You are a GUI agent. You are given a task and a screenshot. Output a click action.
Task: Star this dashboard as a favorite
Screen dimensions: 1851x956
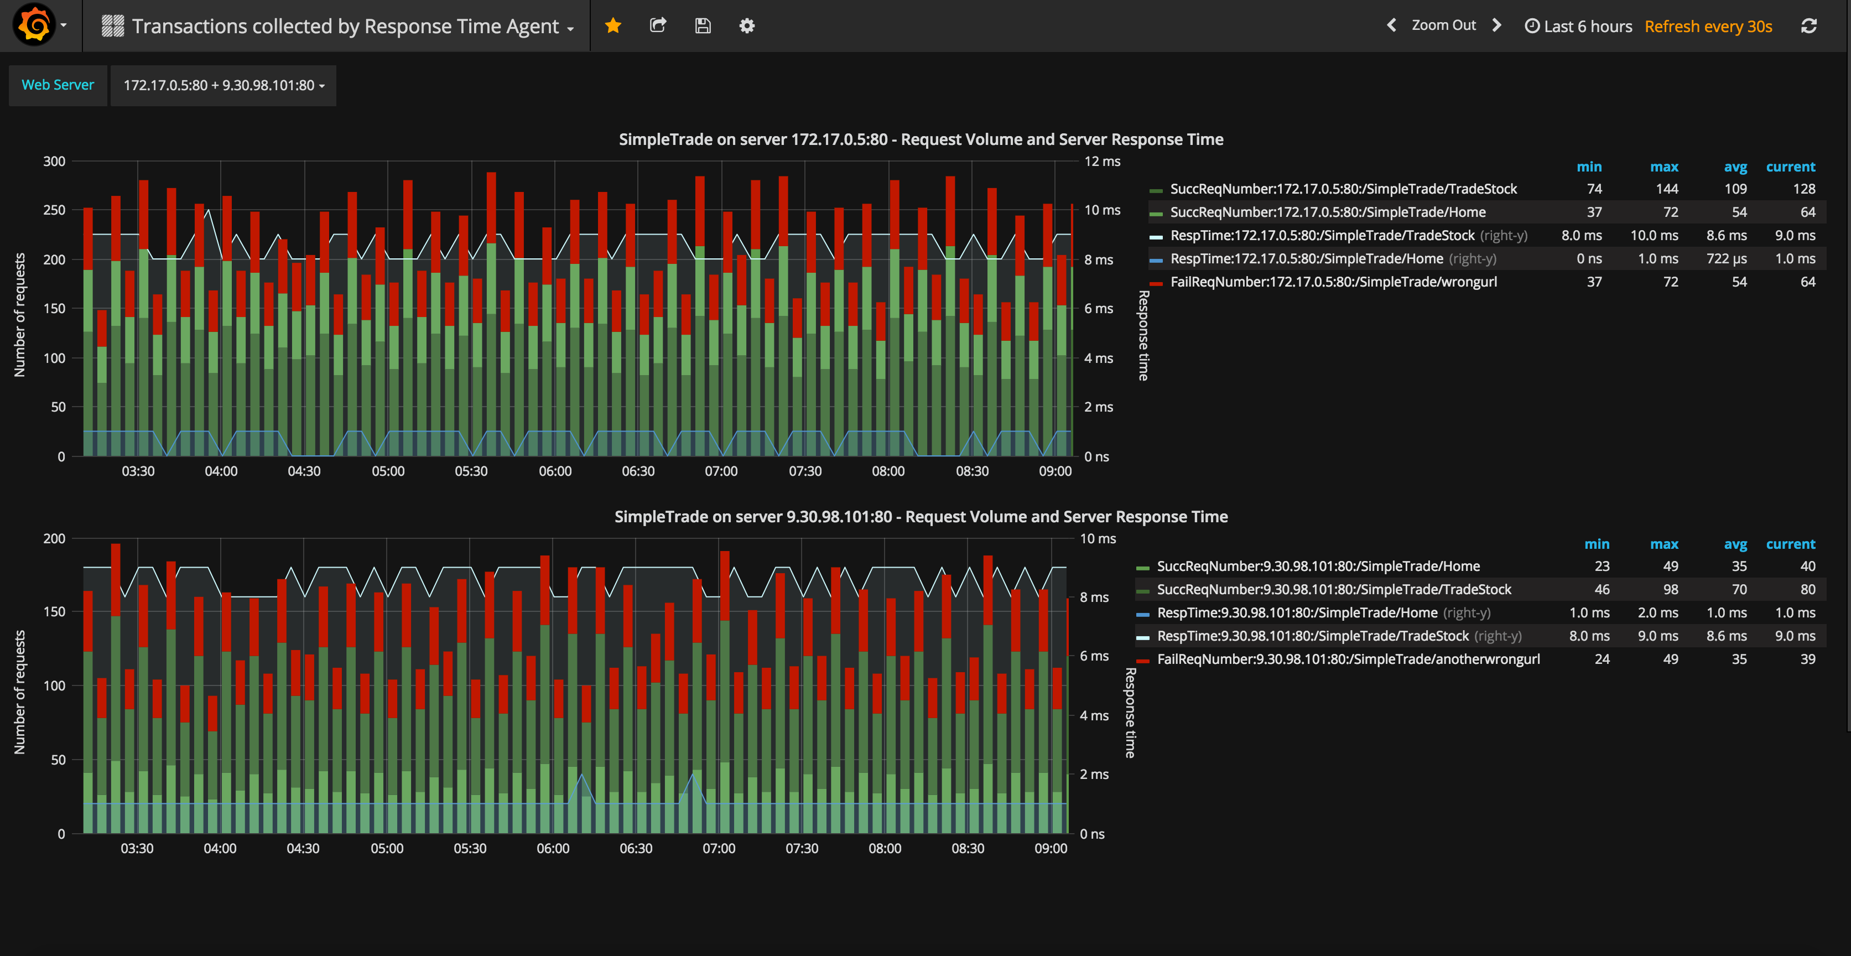pos(612,26)
